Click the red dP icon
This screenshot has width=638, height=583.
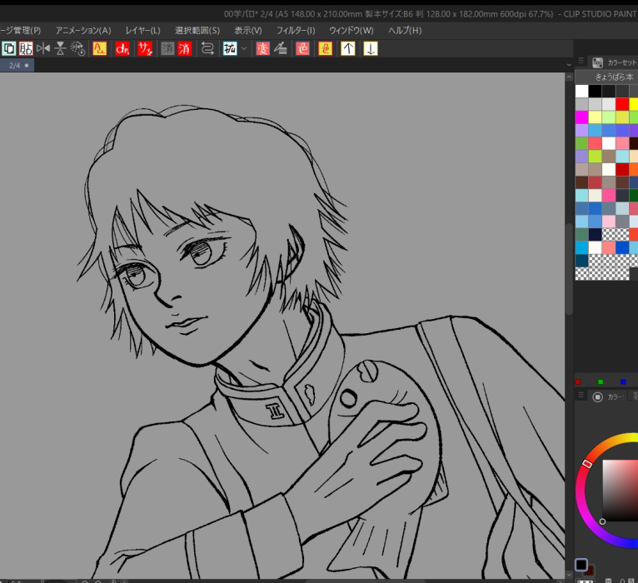tap(122, 49)
